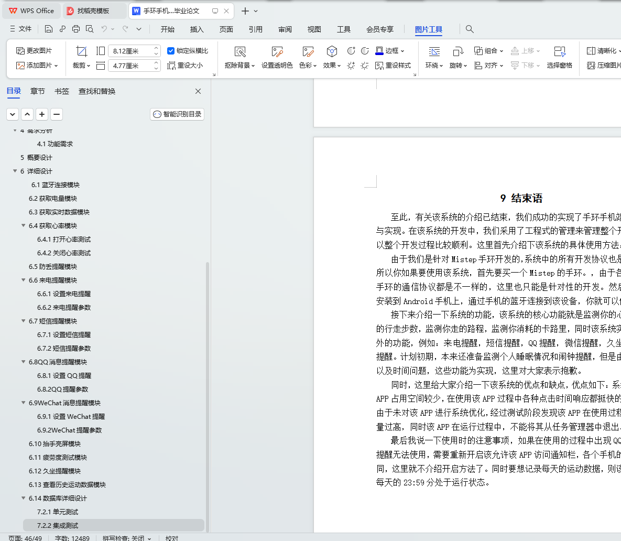Open a new tab with plus button
This screenshot has width=621, height=541.
click(245, 10)
